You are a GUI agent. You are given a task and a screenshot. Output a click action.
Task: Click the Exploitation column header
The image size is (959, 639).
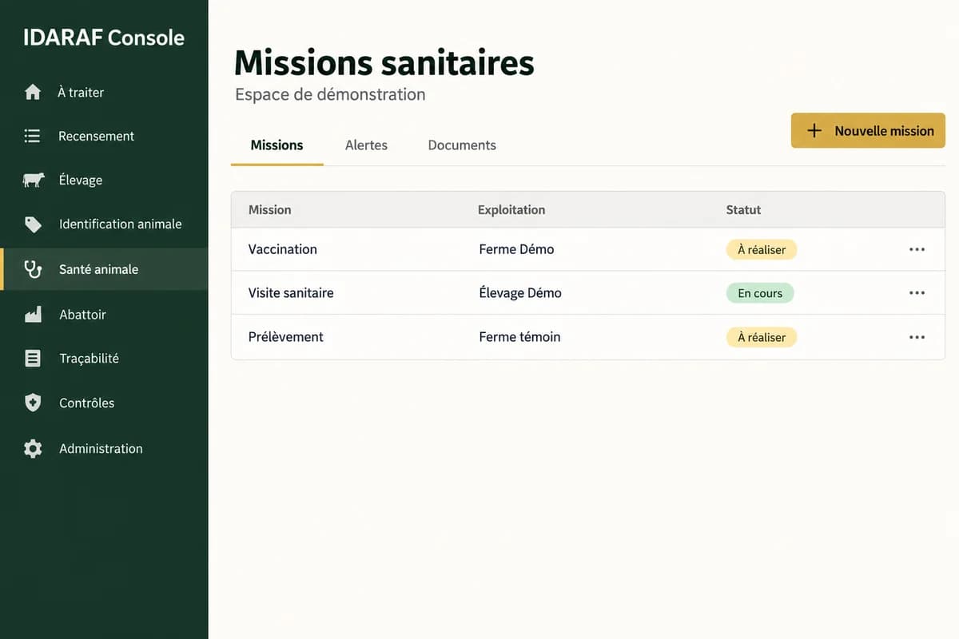(511, 209)
